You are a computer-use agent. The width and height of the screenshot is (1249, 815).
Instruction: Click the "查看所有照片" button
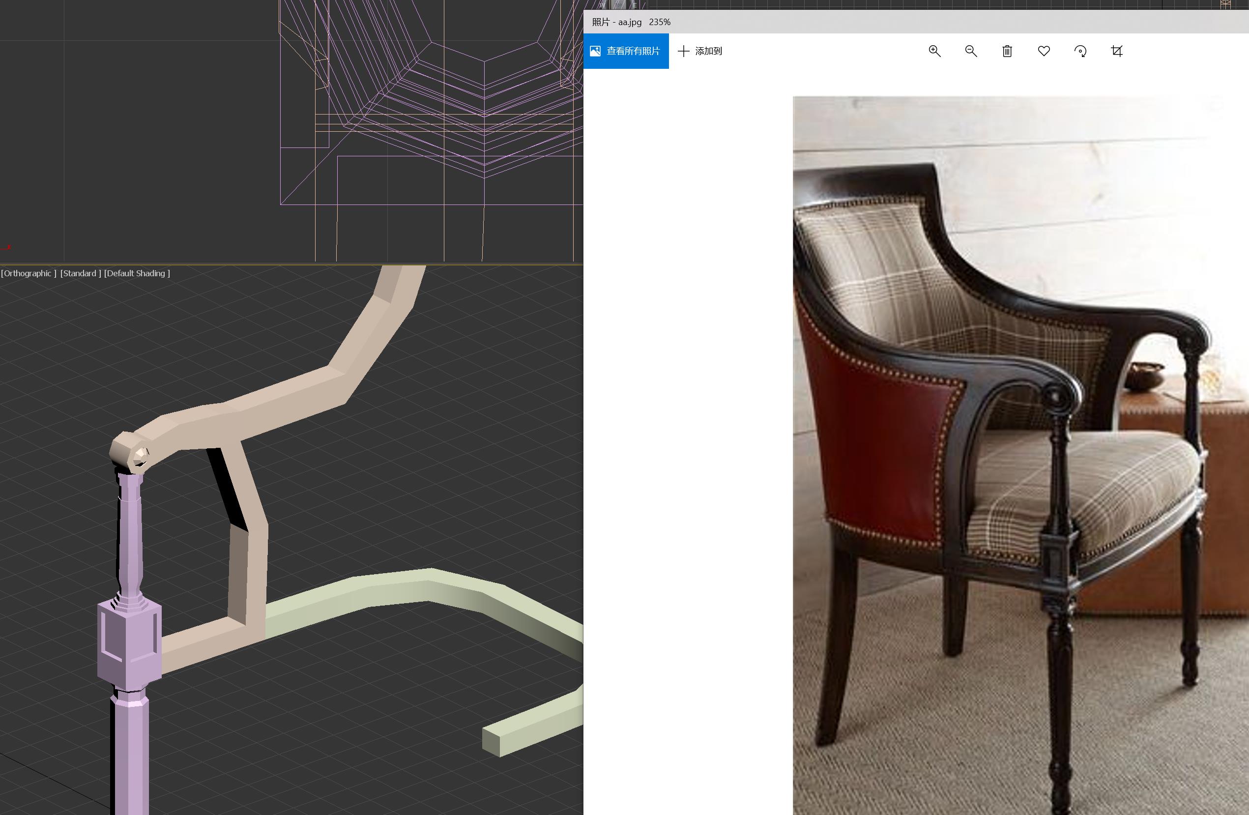click(626, 51)
